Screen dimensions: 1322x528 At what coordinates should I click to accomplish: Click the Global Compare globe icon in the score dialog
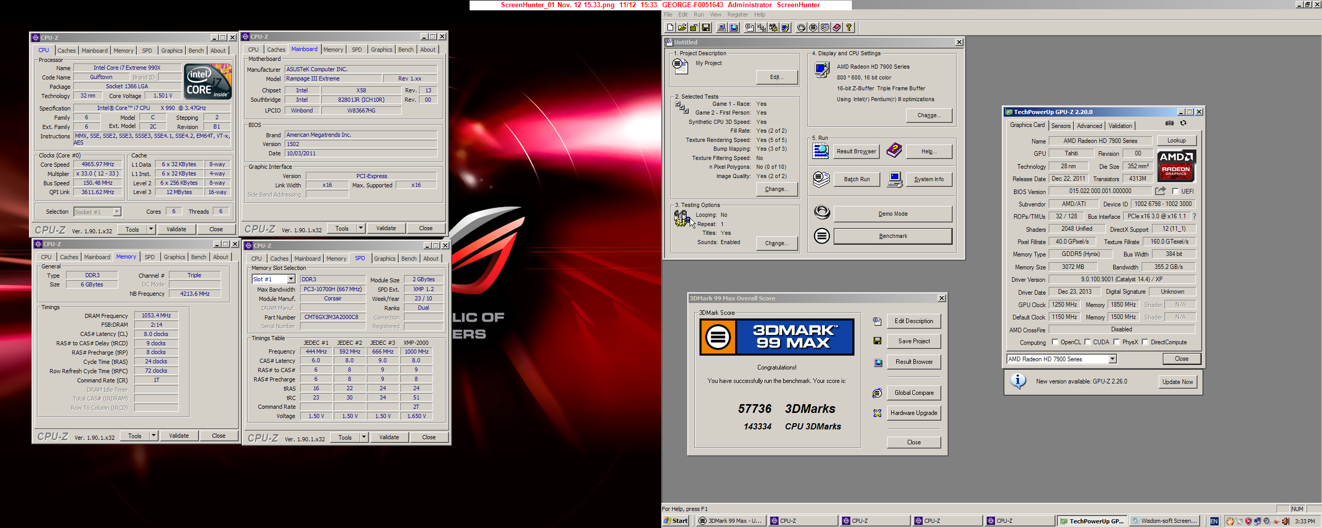877,393
